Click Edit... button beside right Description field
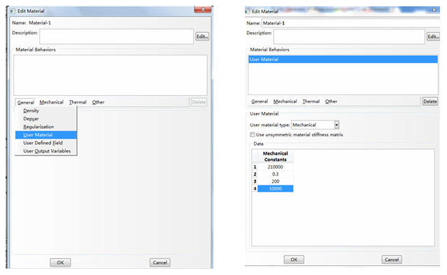This screenshot has height=275, width=447. click(x=433, y=36)
